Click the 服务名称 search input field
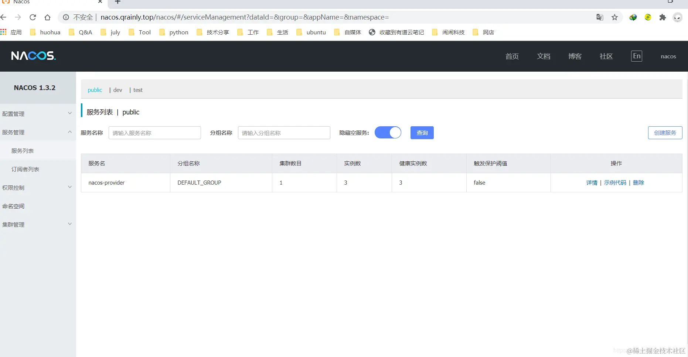Image resolution: width=688 pixels, height=357 pixels. [x=154, y=133]
